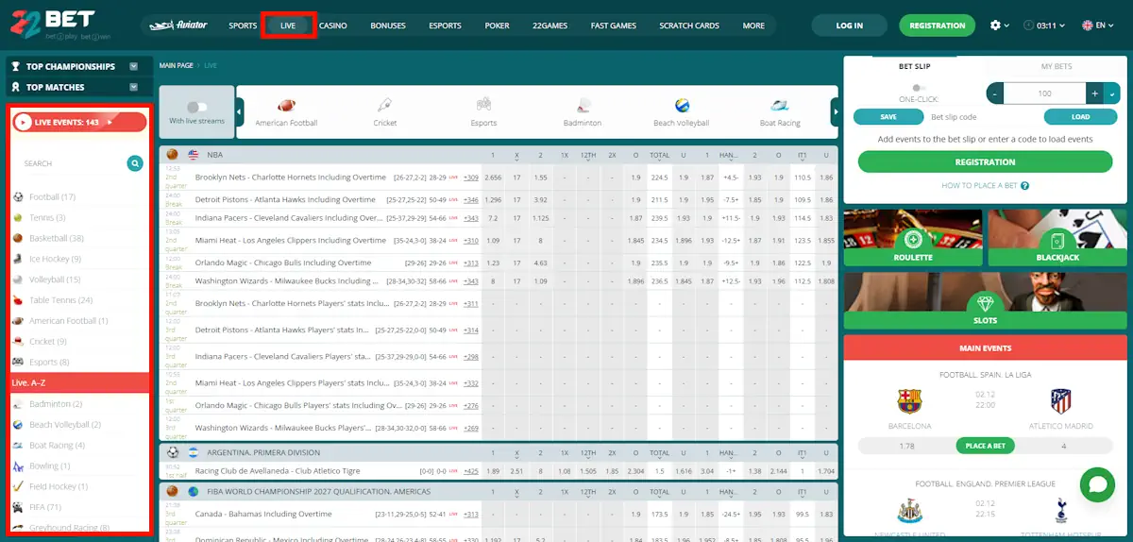Screen dimensions: 1133x542
Task: Select the Cricket sport icon
Action: 384,106
